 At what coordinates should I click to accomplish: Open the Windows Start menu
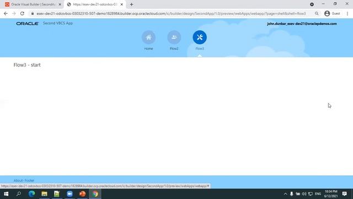6,194
